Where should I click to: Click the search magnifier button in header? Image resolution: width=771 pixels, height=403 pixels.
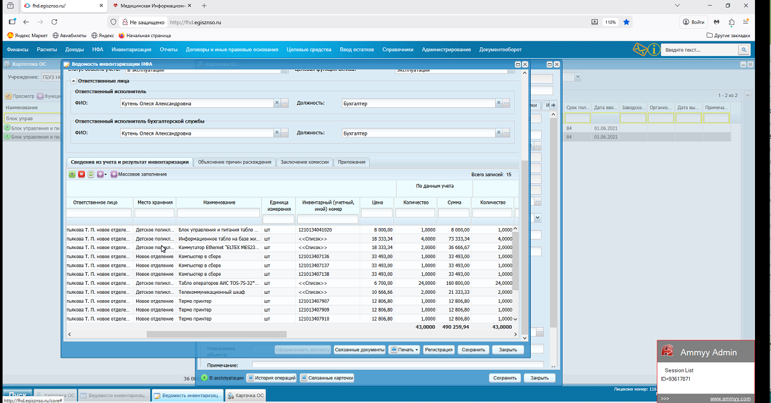point(744,50)
